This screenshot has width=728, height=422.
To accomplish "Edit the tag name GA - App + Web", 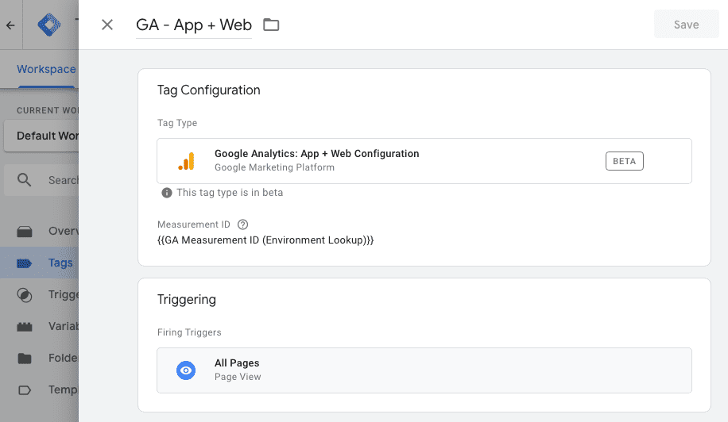I will 194,25.
